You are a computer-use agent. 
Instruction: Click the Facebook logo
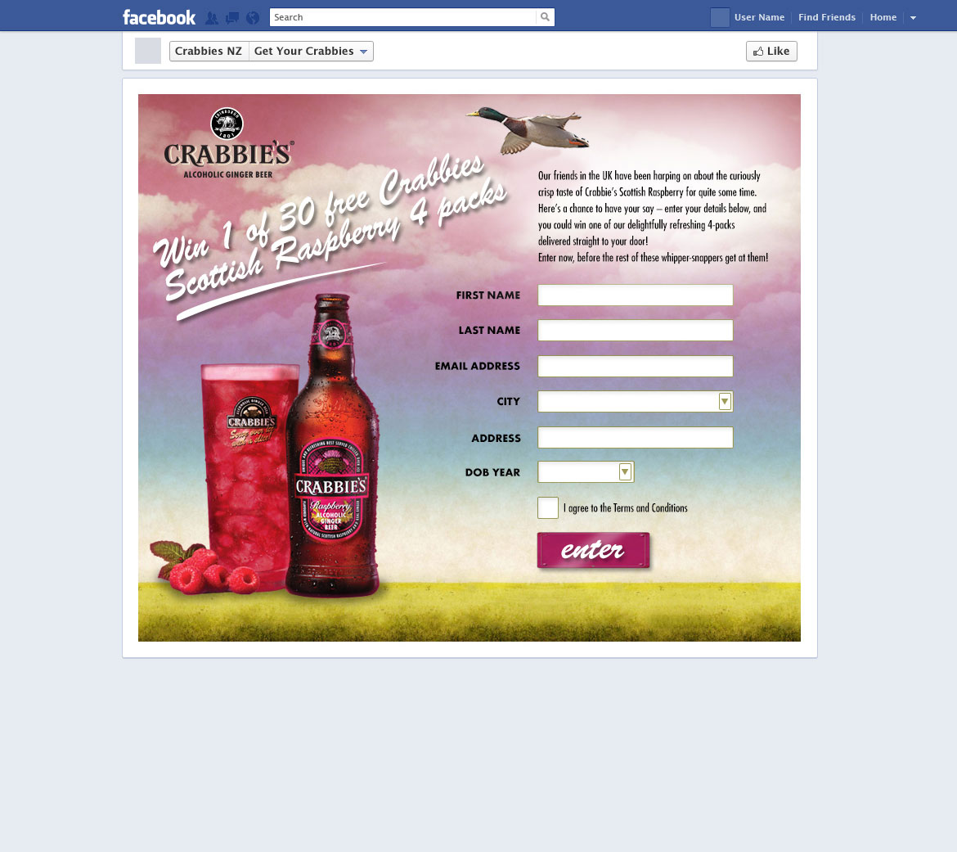tap(159, 17)
